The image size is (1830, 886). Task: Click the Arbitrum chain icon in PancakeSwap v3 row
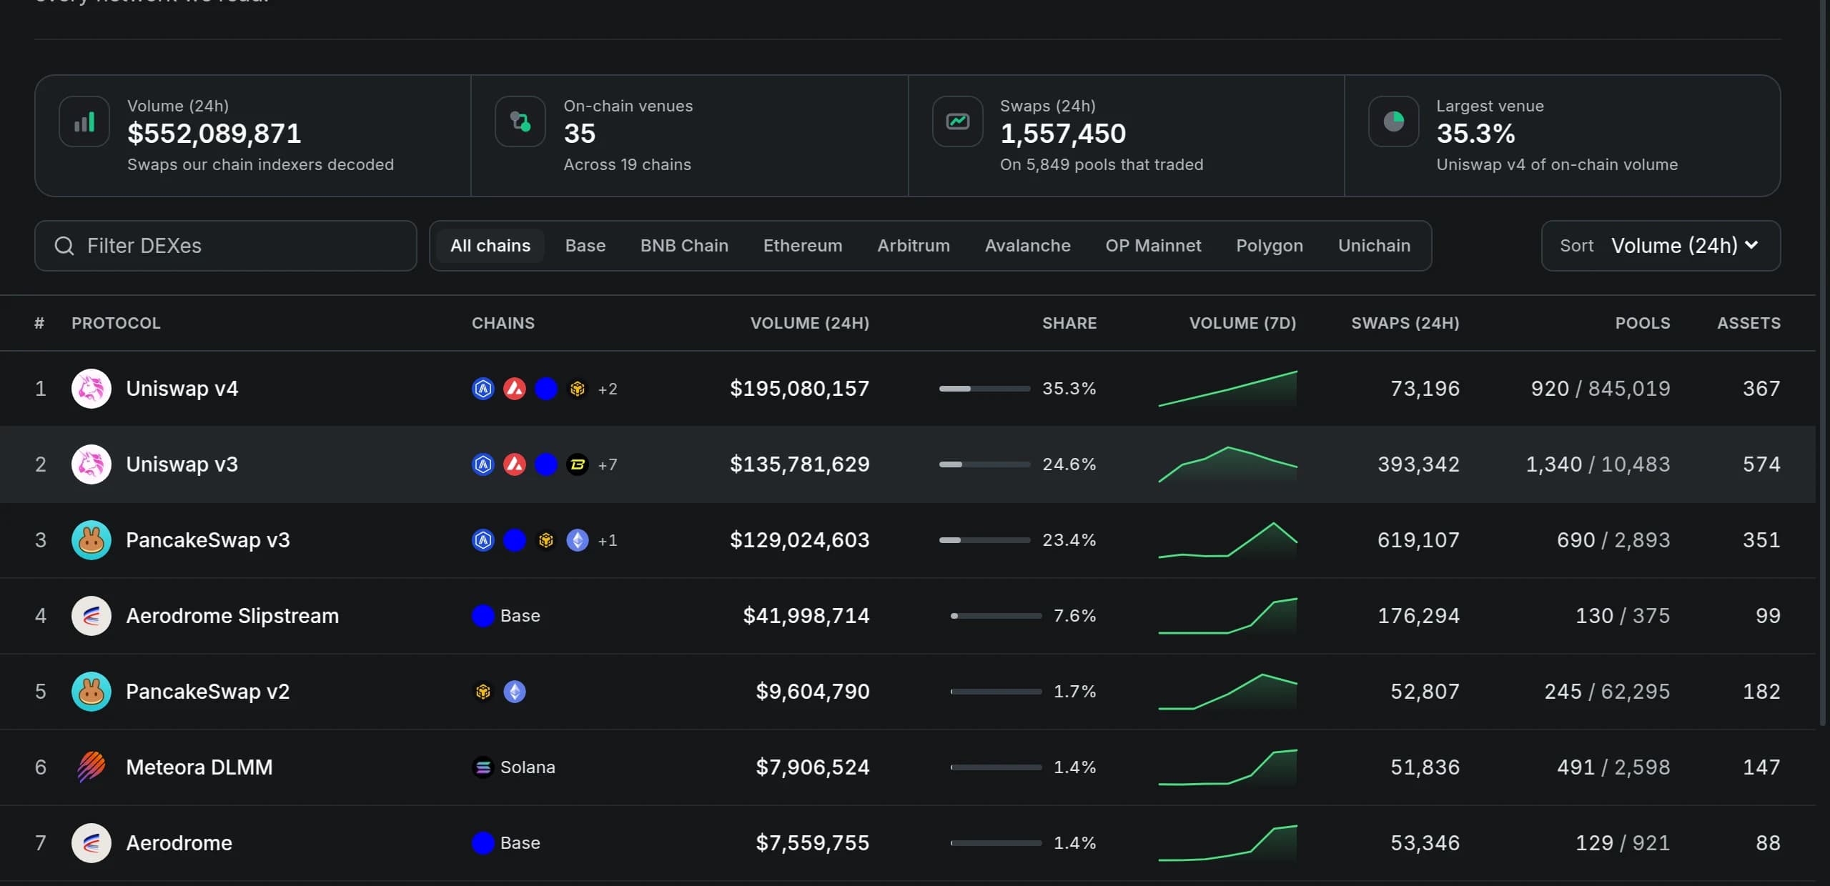coord(483,540)
